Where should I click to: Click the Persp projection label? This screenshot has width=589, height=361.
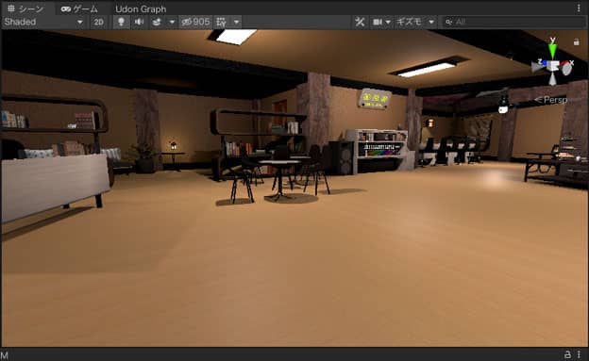click(551, 100)
